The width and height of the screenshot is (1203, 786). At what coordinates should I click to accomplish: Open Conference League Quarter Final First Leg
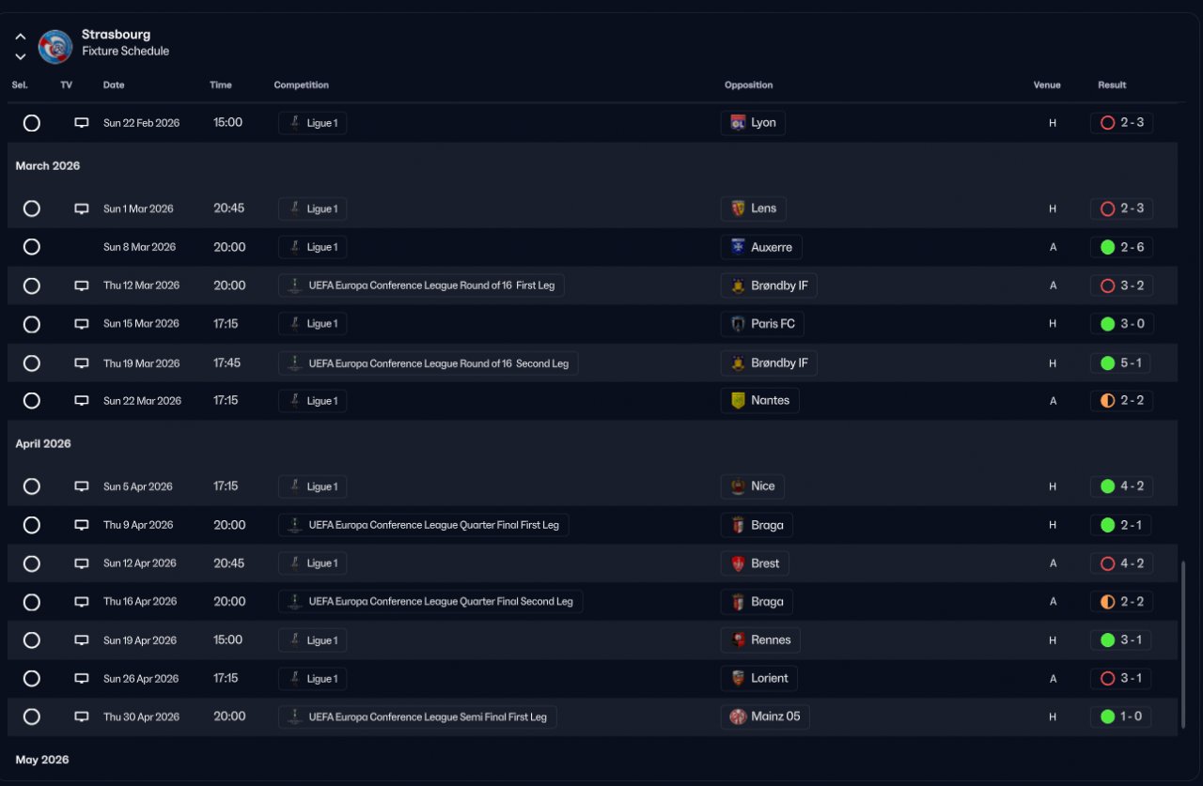424,525
